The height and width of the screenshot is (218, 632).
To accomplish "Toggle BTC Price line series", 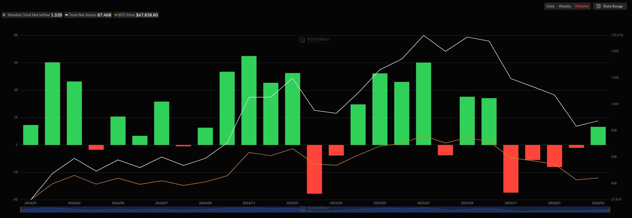I will [x=136, y=15].
